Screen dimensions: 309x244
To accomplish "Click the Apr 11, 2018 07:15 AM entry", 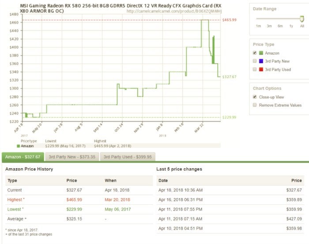I will (180, 219).
